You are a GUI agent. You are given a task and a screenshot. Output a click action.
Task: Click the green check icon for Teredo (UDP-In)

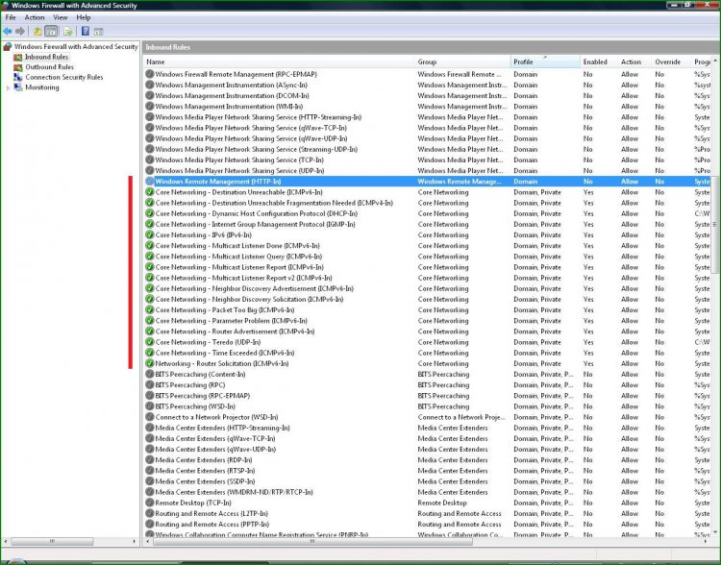(x=149, y=342)
